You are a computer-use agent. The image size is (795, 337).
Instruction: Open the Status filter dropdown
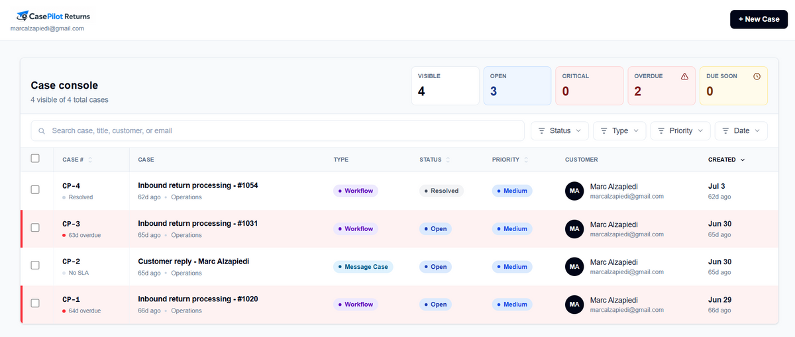(560, 131)
